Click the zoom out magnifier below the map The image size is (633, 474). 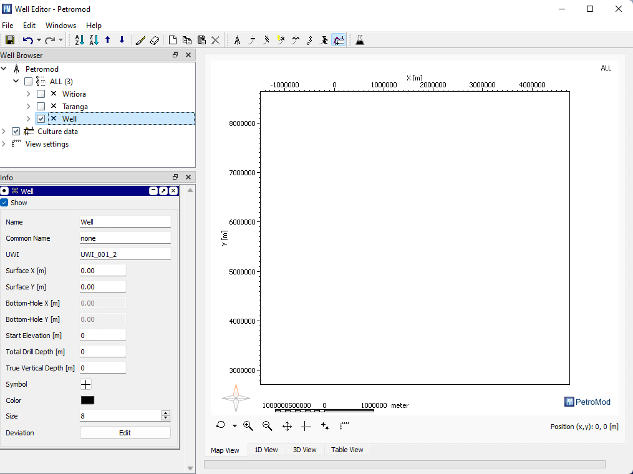268,426
